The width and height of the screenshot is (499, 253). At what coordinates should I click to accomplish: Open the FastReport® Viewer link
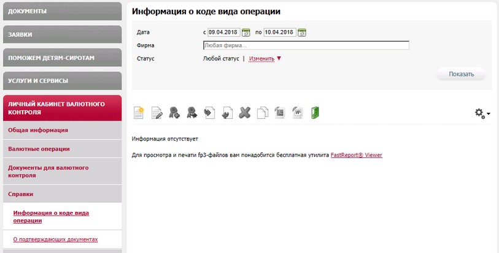tap(356, 155)
